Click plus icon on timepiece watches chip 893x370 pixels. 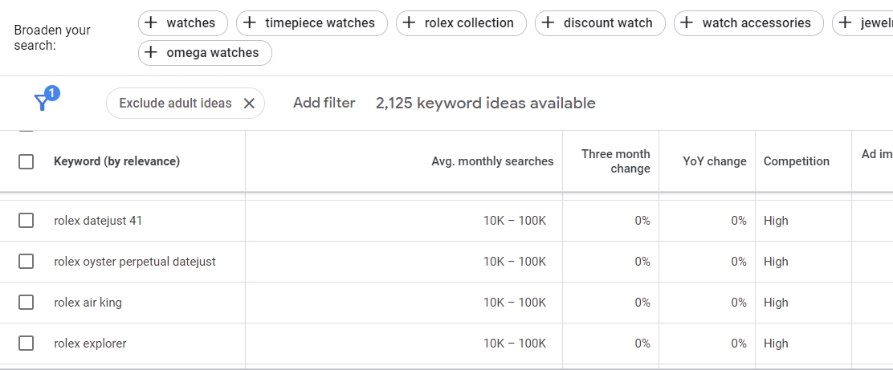250,22
